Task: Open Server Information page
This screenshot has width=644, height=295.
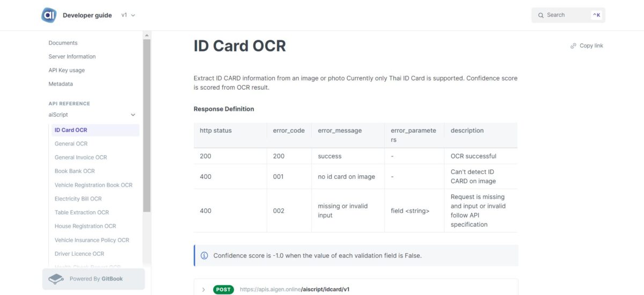Action: pyautogui.click(x=72, y=56)
